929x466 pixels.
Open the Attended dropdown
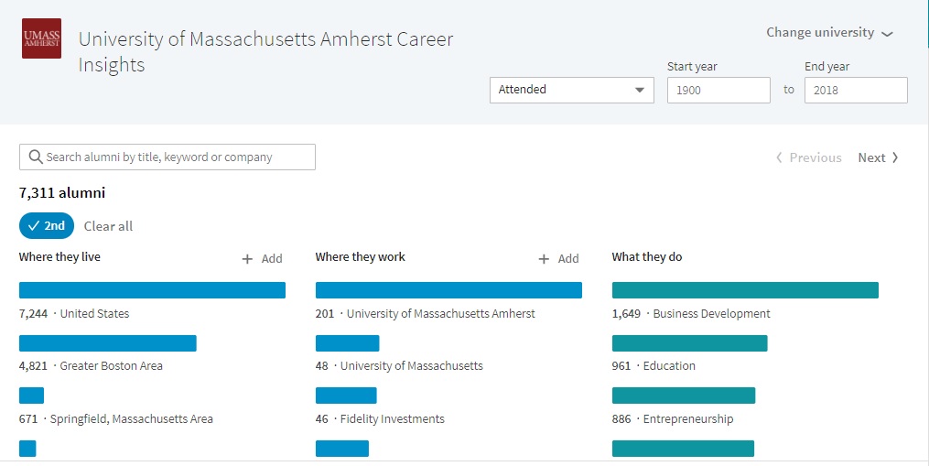pyautogui.click(x=572, y=90)
